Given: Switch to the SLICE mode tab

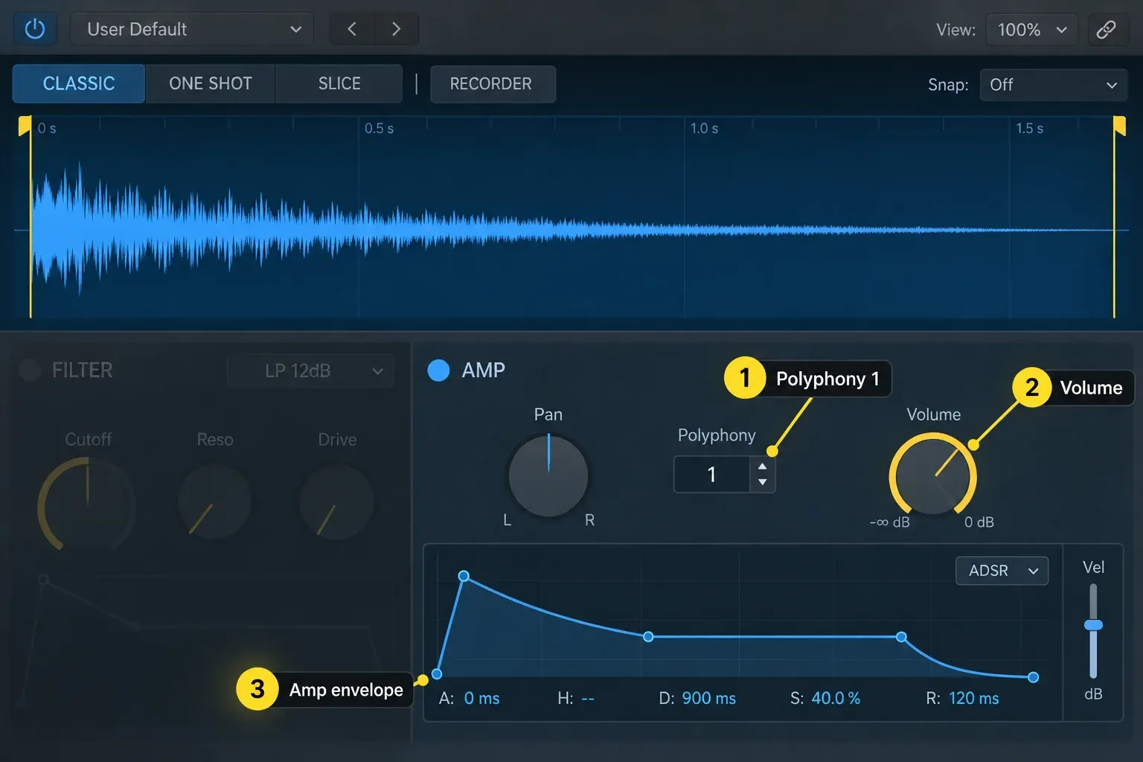Looking at the screenshot, I should pyautogui.click(x=339, y=83).
